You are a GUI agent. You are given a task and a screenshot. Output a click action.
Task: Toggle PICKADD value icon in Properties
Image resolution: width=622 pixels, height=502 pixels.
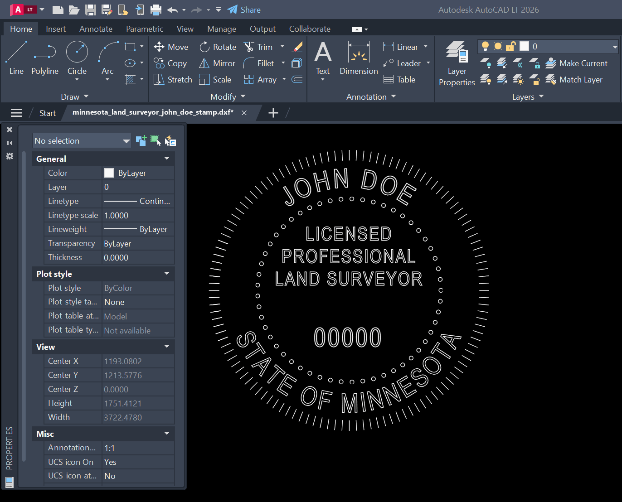click(141, 140)
